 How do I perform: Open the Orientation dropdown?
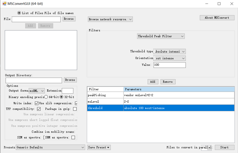[170, 58]
